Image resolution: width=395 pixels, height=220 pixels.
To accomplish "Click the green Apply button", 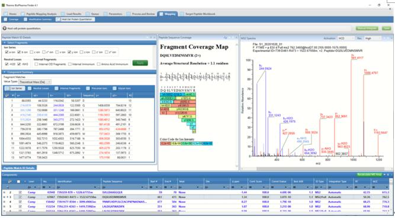I will (140, 63).
